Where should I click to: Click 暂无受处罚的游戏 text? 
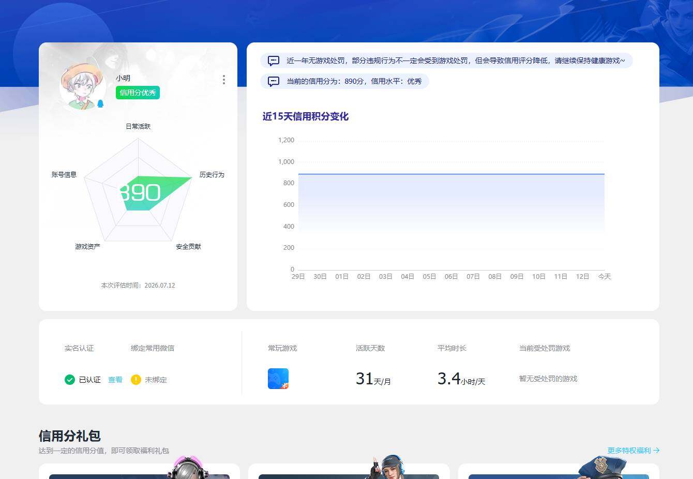click(548, 379)
